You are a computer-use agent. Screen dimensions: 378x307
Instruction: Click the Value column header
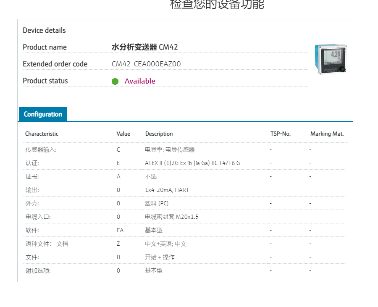point(123,134)
